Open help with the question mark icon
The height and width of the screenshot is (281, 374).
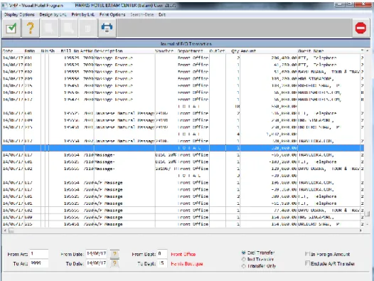coord(31,28)
